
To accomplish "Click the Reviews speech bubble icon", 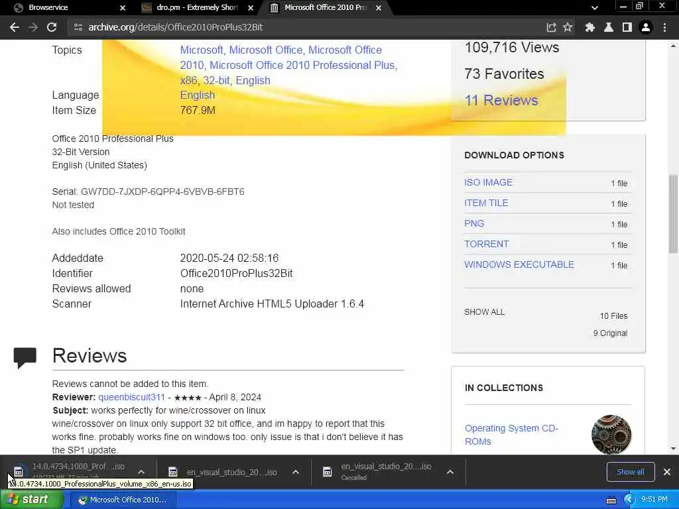I will [x=25, y=357].
